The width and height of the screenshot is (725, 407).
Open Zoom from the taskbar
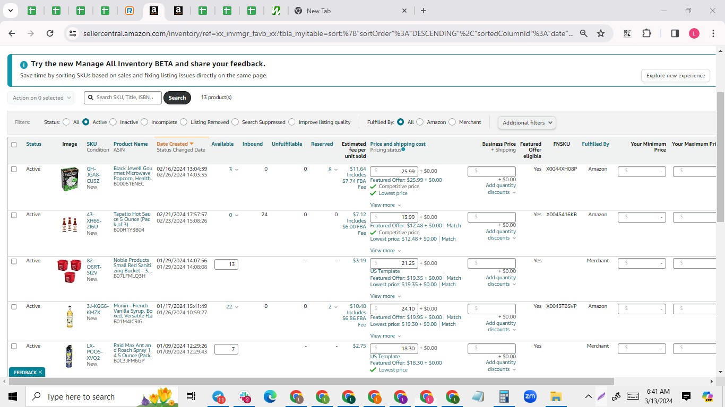coord(530,396)
